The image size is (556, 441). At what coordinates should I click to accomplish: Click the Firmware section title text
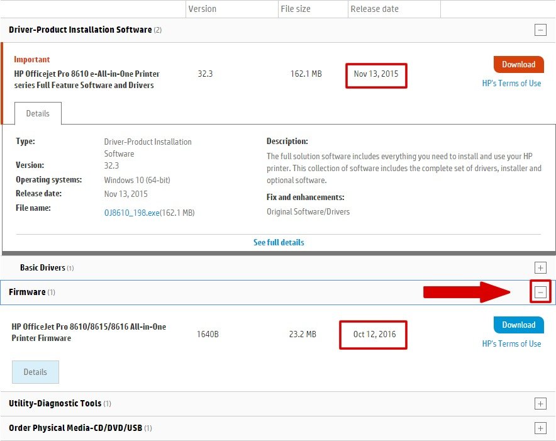coord(27,292)
